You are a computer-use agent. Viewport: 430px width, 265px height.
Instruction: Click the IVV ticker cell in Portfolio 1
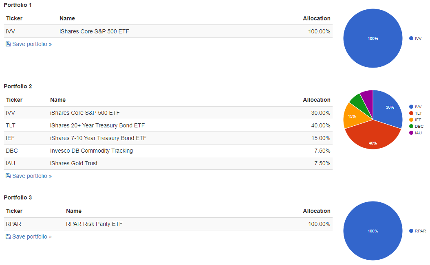point(11,31)
